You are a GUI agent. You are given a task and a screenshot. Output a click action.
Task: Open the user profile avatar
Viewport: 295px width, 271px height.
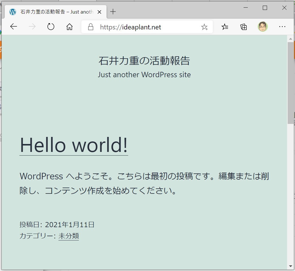point(263,27)
